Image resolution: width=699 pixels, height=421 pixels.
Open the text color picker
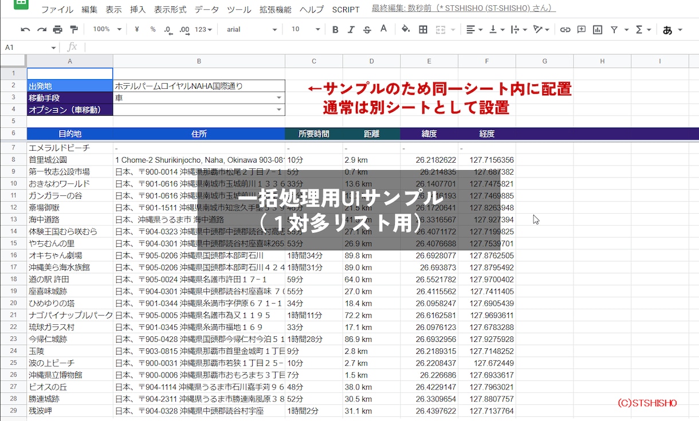coord(383,29)
